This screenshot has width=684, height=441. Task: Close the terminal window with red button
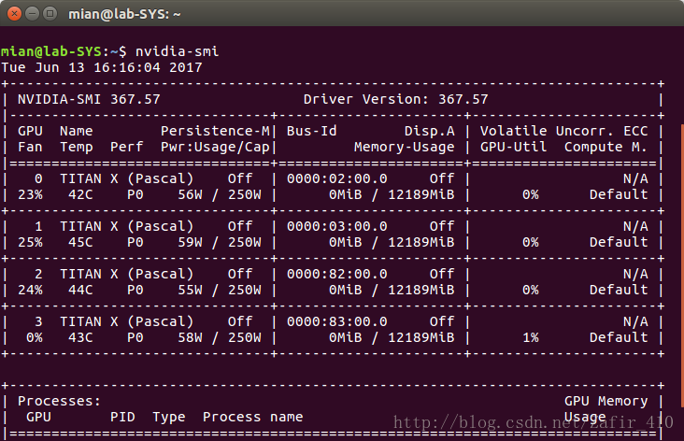(x=14, y=14)
